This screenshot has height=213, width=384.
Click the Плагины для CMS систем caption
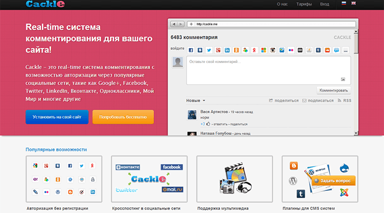click(x=309, y=209)
